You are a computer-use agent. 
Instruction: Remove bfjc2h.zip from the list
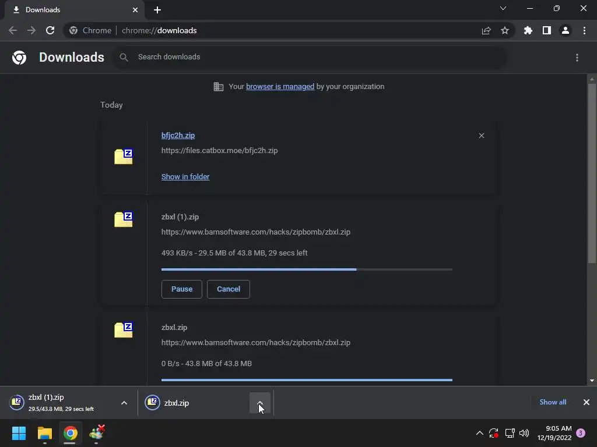[482, 136]
